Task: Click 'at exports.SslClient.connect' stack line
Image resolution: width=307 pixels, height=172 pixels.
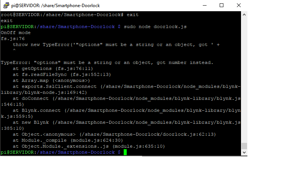Action: [x=127, y=86]
